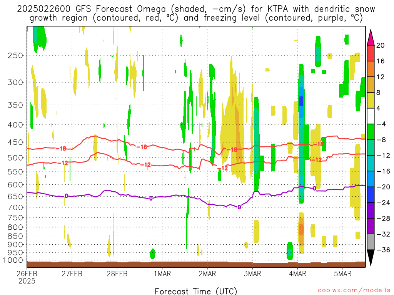Click the 800 pressure level label

(x=15, y=227)
